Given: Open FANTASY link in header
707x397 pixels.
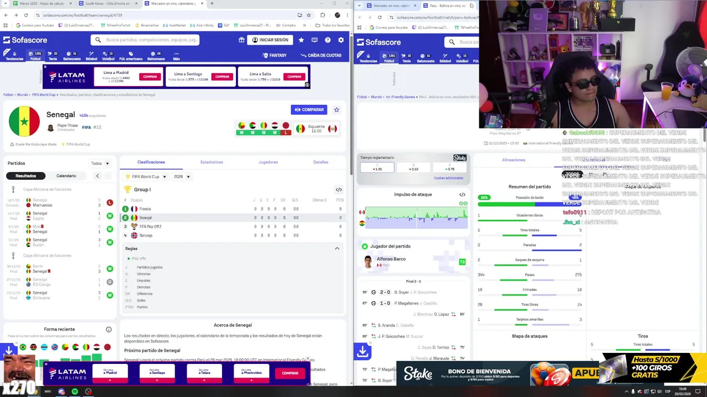Looking at the screenshot, I should pos(275,55).
